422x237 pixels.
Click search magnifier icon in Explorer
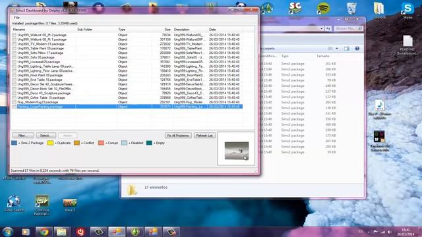(x=360, y=28)
